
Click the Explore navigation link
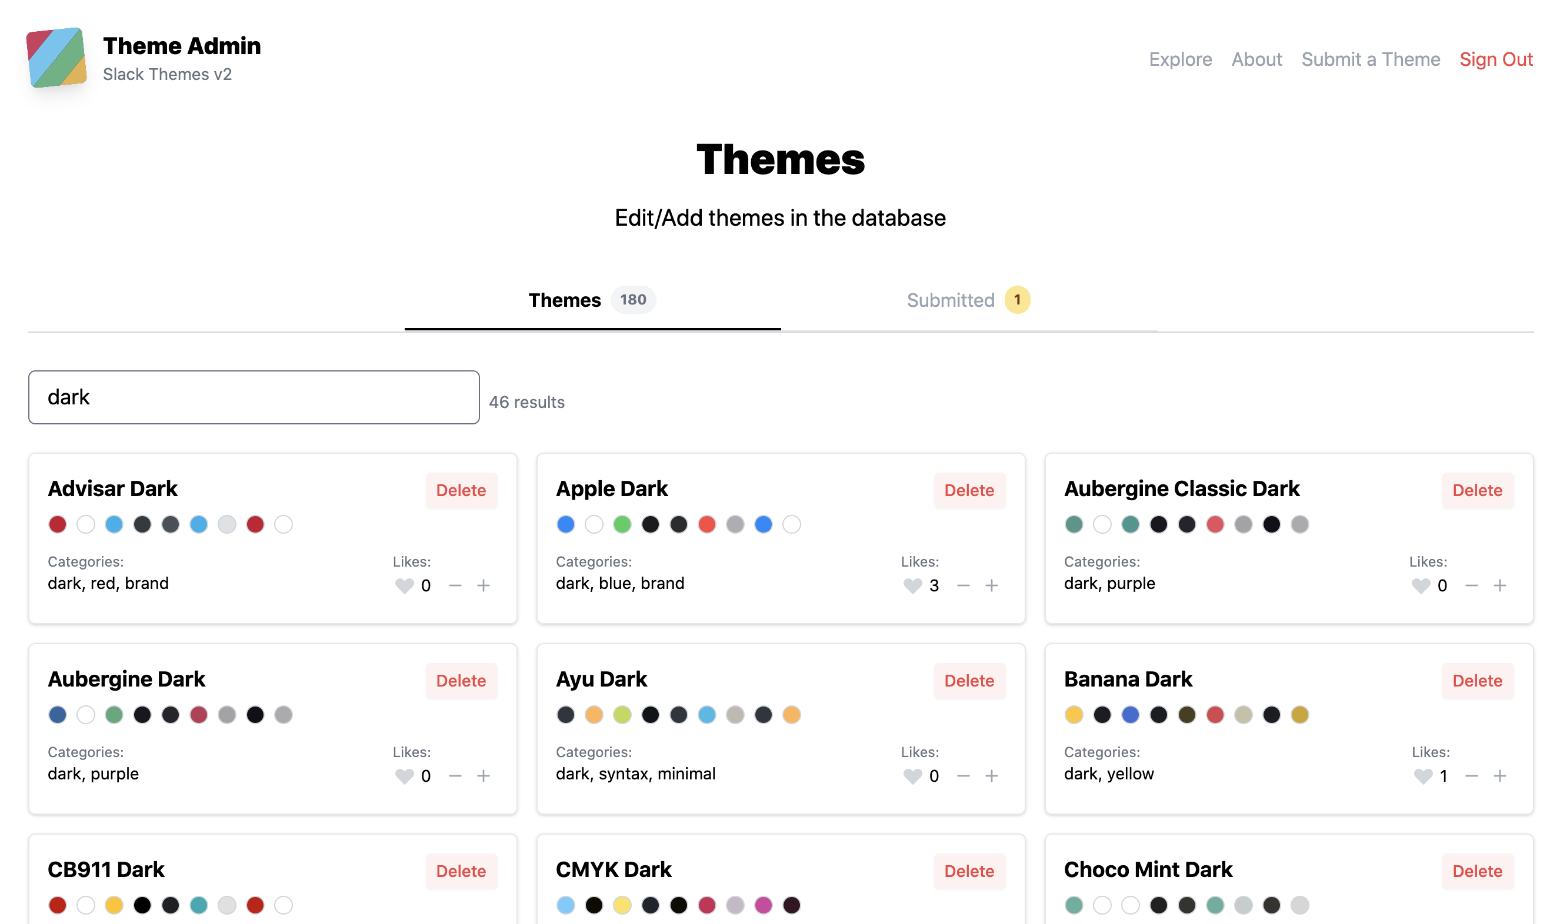[x=1180, y=58]
